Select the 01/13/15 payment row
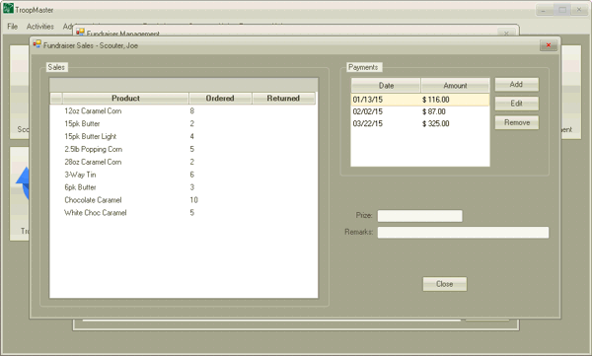592x356 pixels. [x=420, y=100]
